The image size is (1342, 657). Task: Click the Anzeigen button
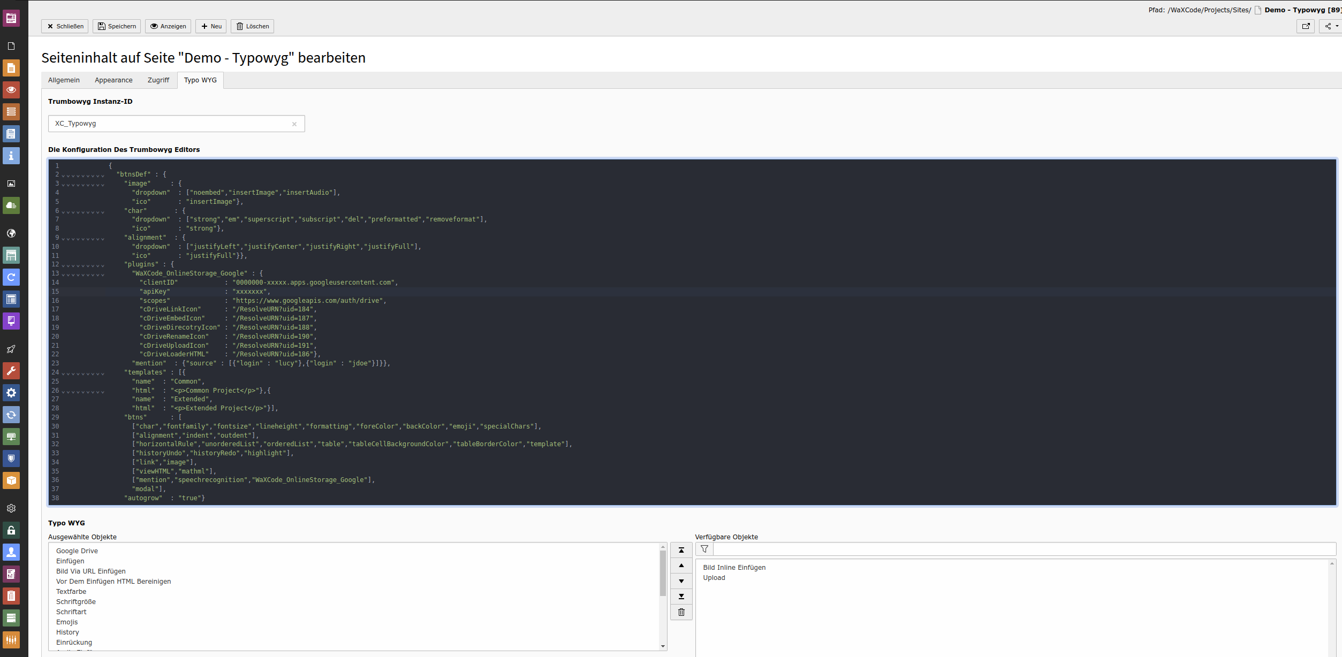coord(168,26)
